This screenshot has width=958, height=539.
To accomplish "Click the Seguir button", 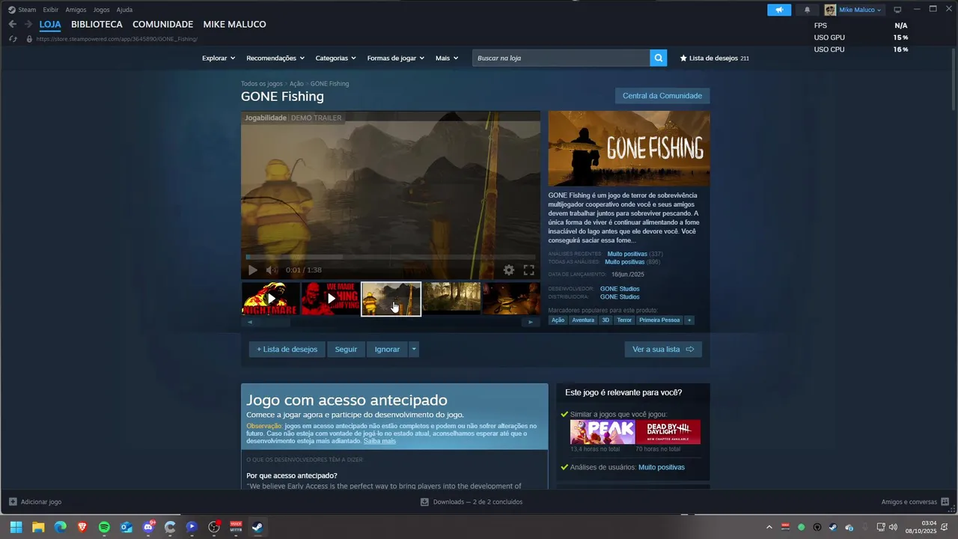I will pos(346,350).
